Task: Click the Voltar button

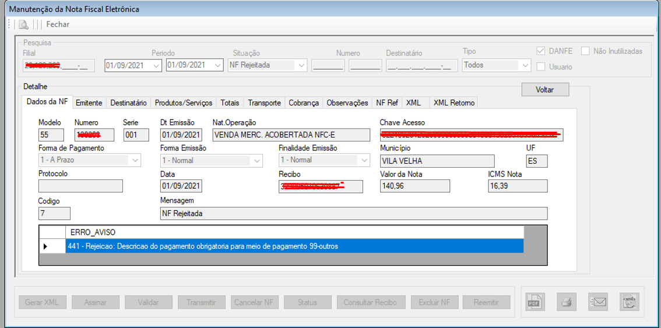Action: click(545, 89)
